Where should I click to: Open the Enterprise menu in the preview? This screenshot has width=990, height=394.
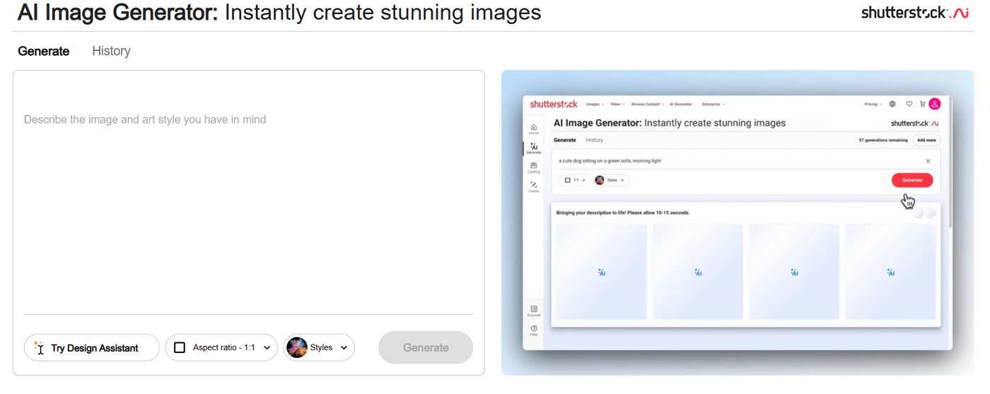click(714, 104)
